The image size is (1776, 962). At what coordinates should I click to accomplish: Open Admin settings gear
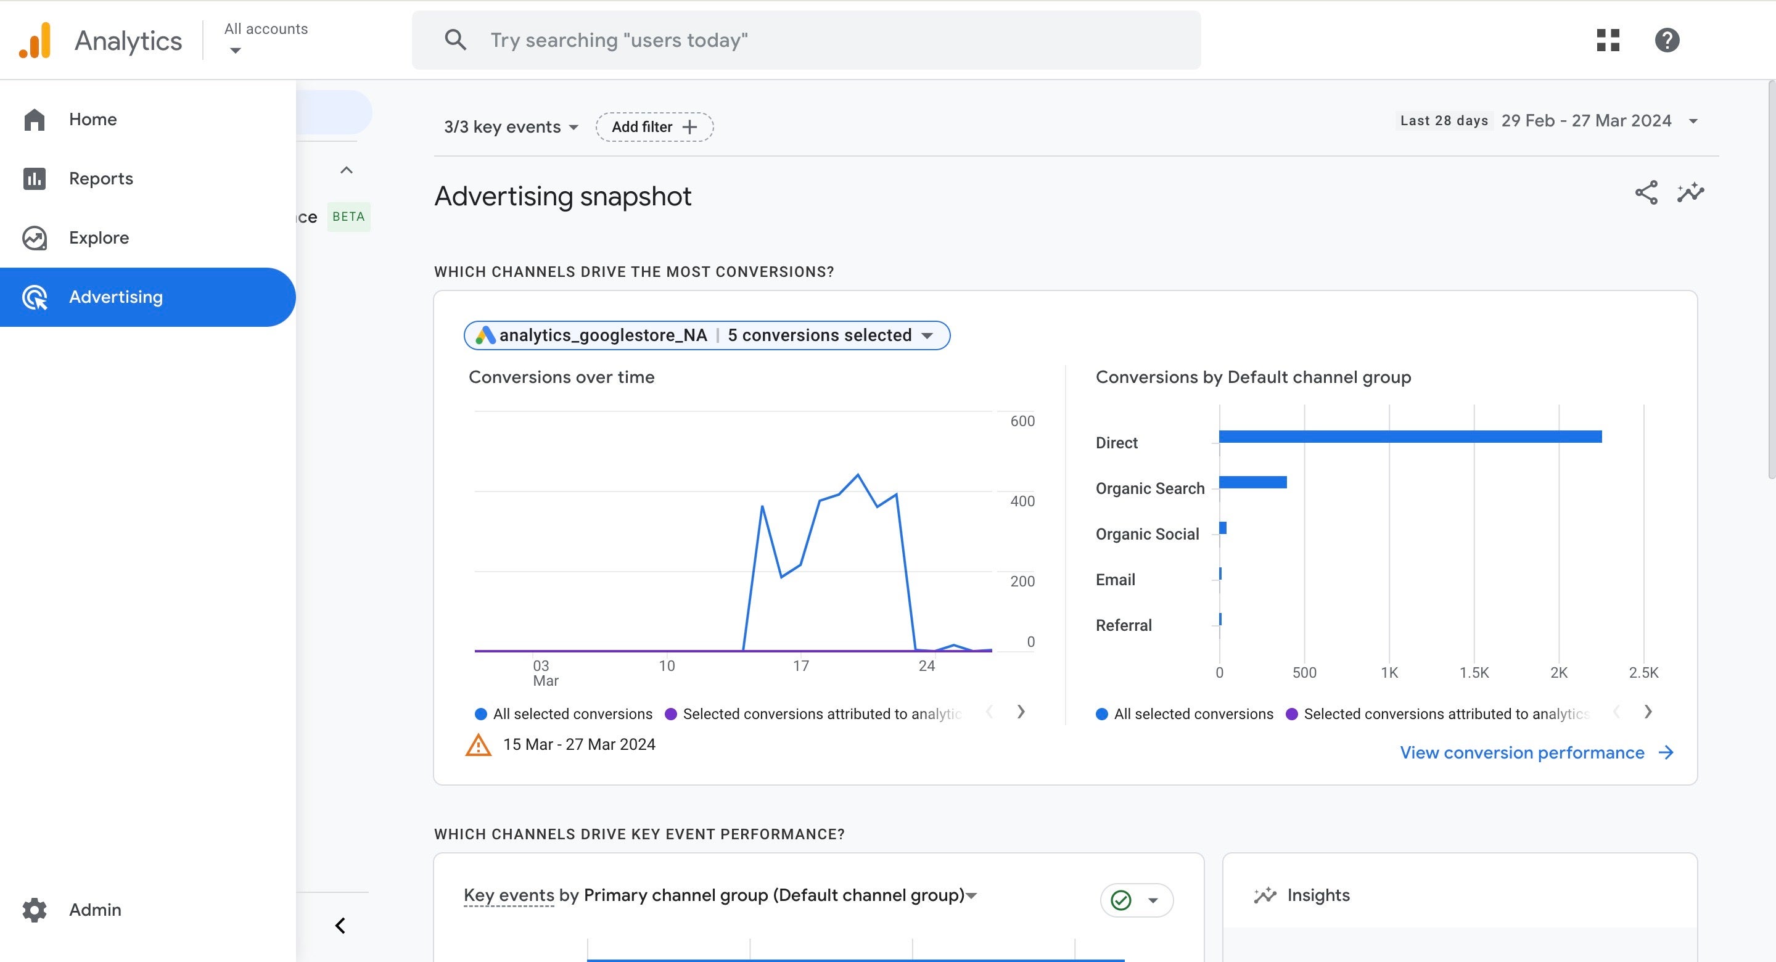tap(35, 910)
